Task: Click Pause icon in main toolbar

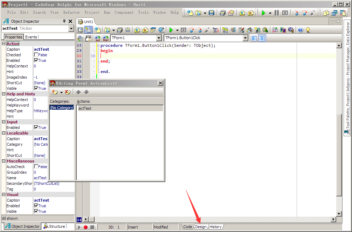Action: coord(277,13)
